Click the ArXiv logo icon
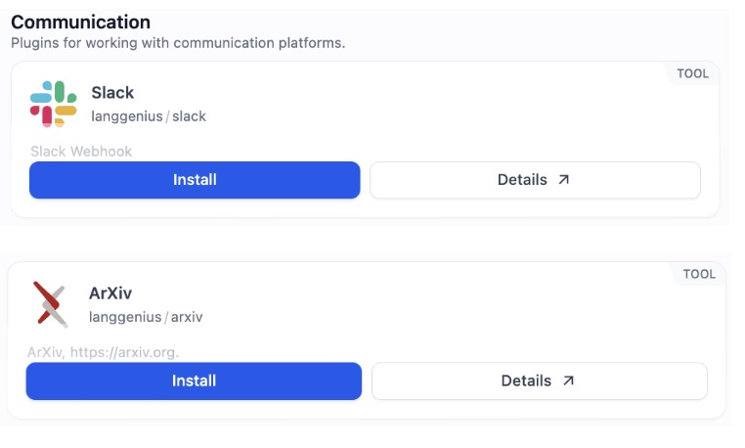The width and height of the screenshot is (745, 448). 50,303
